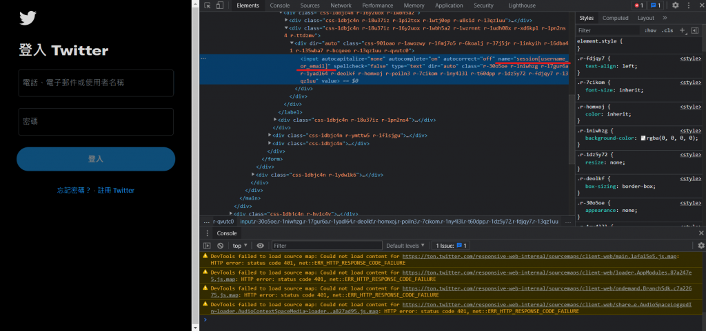This screenshot has height=331, width=706.
Task: Select the .r-7cikom font-size inherit value
Action: [627, 90]
